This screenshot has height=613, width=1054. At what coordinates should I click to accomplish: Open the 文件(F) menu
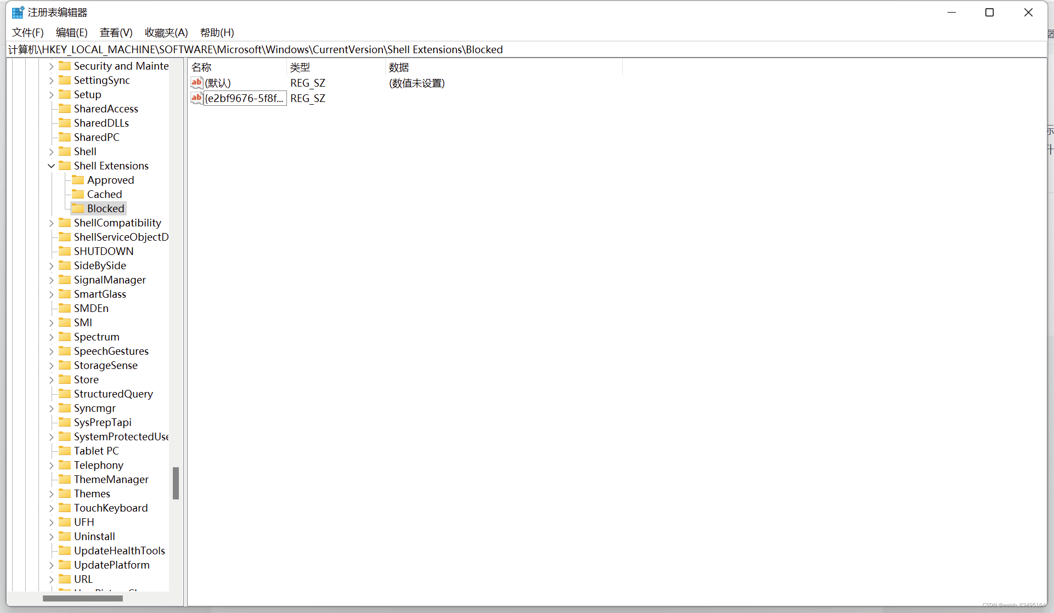point(27,32)
